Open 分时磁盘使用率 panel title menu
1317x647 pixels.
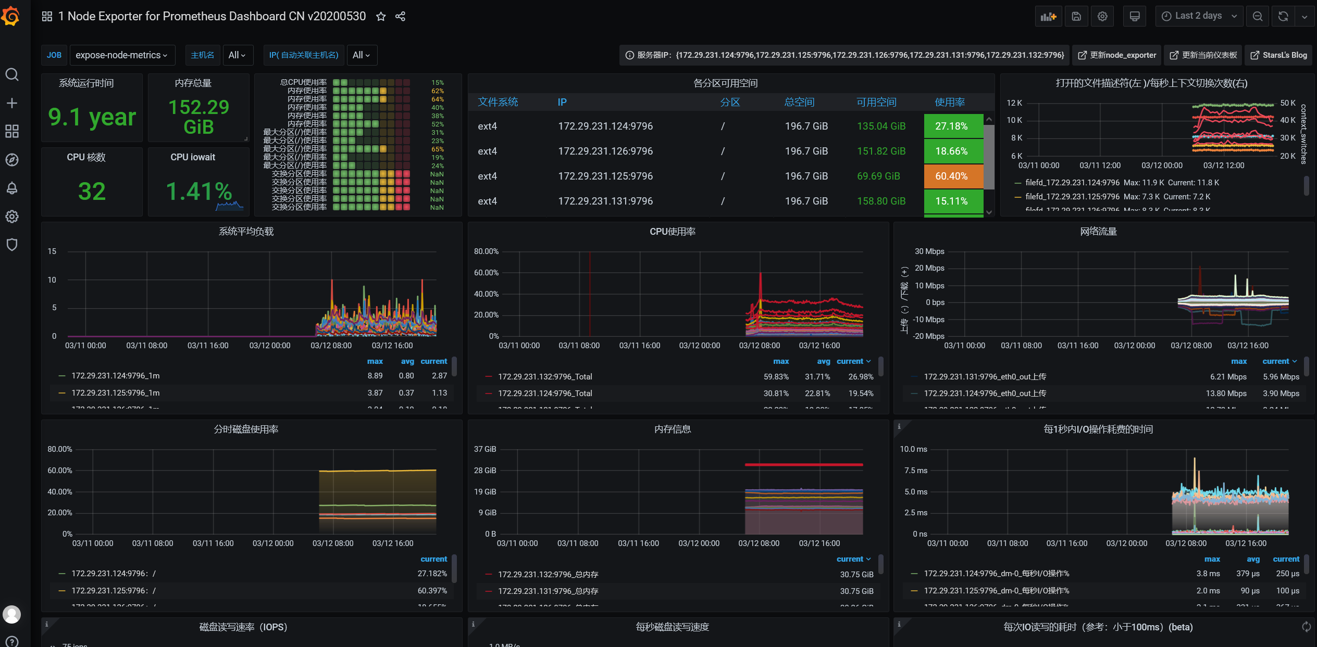[246, 429]
